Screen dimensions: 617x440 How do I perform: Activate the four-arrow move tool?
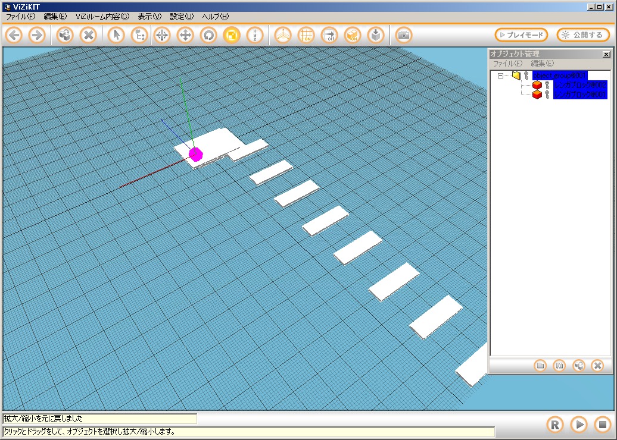point(185,35)
